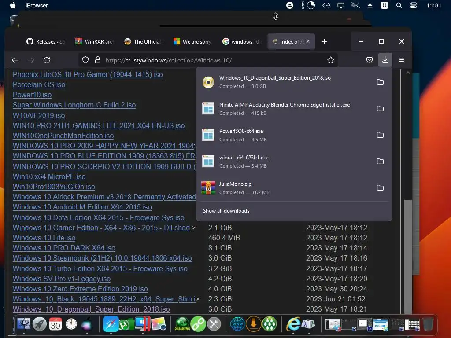Show Dragonball Super Edition iso in folder
This screenshot has height=338, width=451.
click(380, 82)
